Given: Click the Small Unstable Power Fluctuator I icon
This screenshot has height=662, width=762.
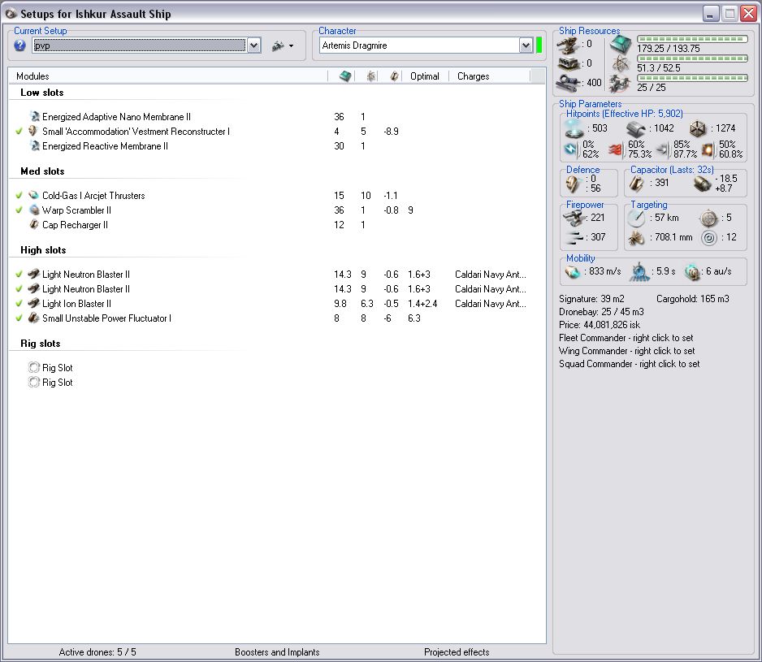Looking at the screenshot, I should click(33, 318).
